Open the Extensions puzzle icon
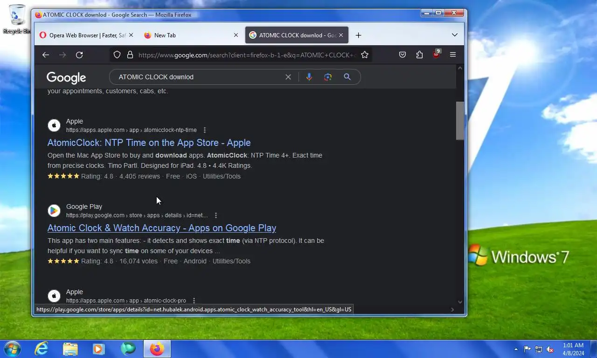Viewport: 597px width, 358px height. pyautogui.click(x=419, y=55)
